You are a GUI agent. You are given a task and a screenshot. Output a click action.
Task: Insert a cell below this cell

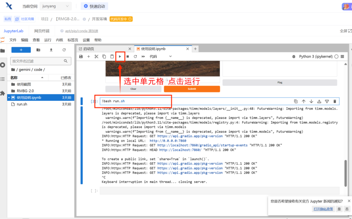327,102
